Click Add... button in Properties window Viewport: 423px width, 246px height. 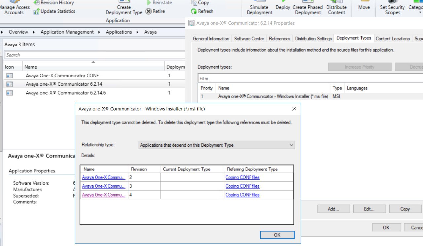333,209
